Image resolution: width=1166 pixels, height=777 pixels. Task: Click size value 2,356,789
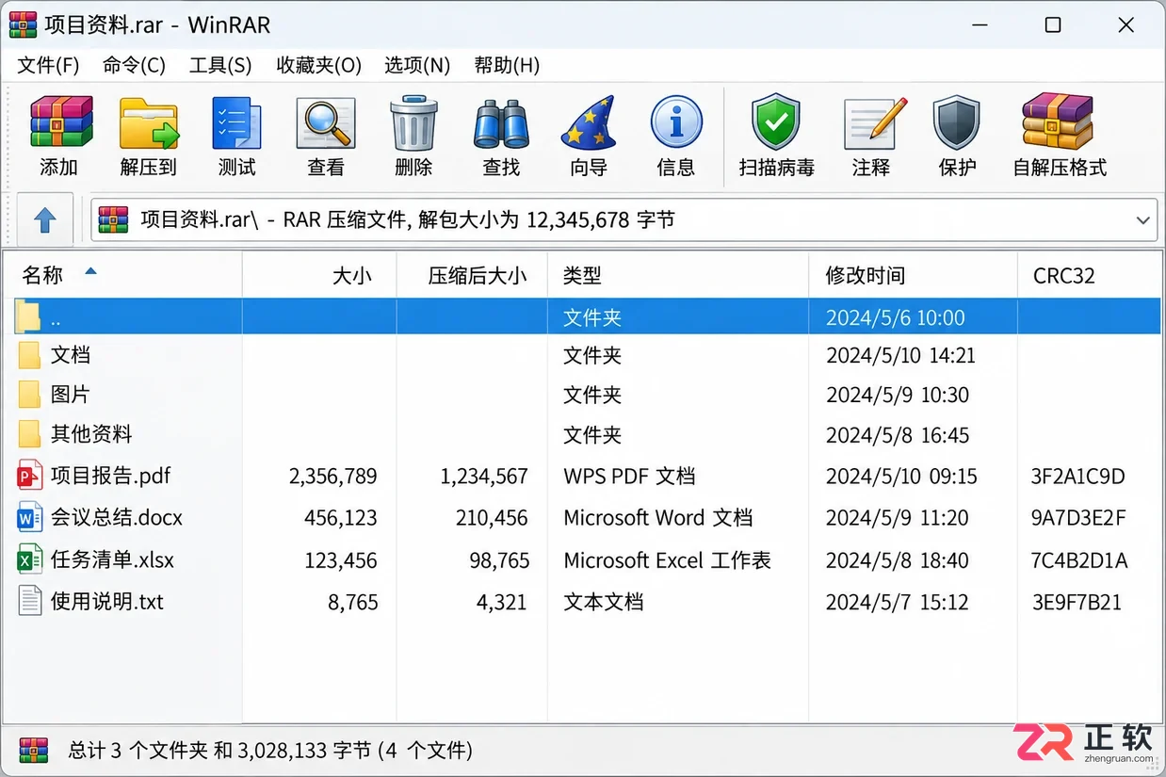tap(333, 477)
